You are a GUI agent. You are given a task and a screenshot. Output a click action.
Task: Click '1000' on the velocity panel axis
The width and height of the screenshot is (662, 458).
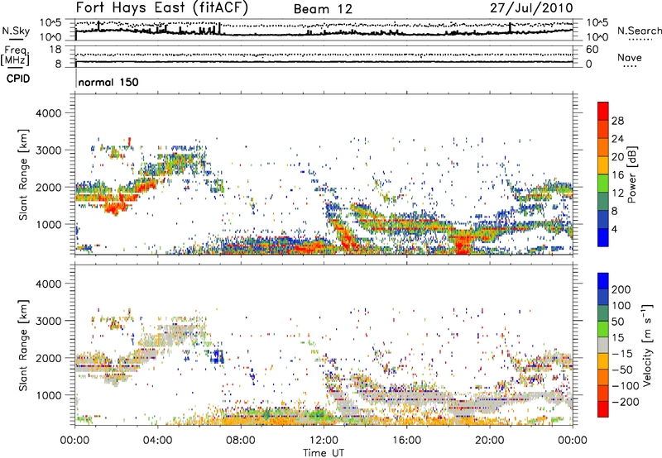pyautogui.click(x=48, y=395)
